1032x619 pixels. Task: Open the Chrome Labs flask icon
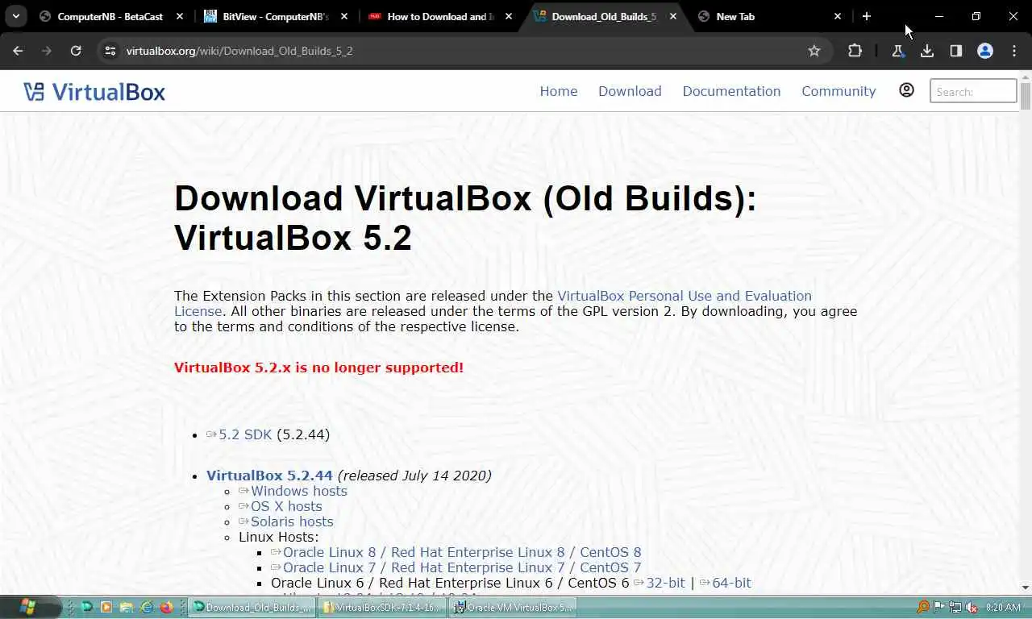click(897, 51)
